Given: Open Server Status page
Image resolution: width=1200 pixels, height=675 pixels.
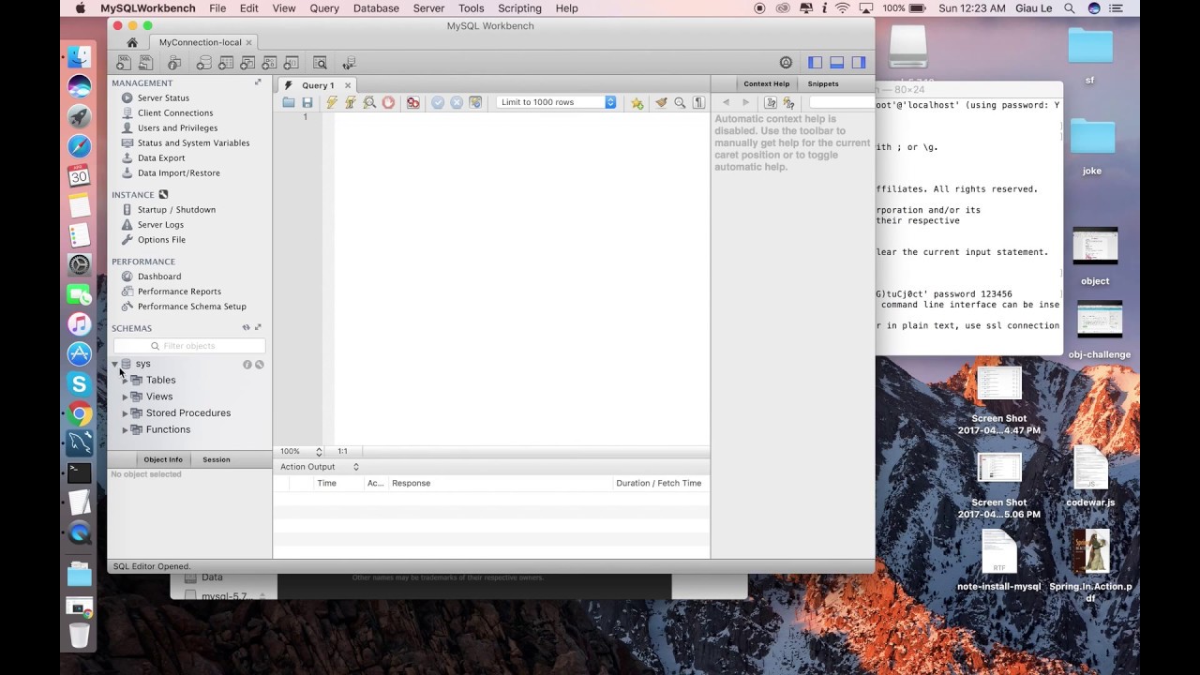Looking at the screenshot, I should (163, 97).
